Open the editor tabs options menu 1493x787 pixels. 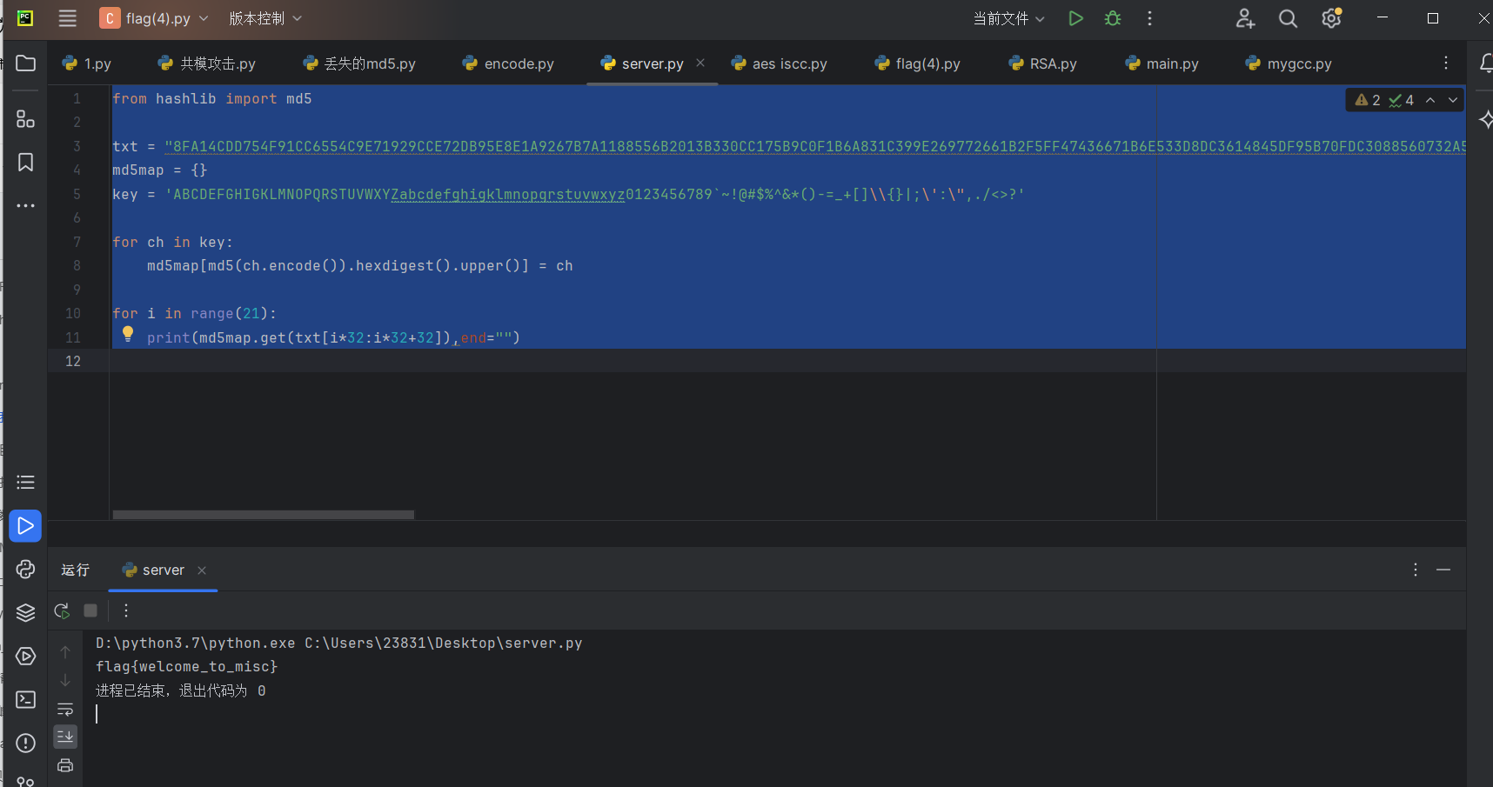tap(1445, 63)
